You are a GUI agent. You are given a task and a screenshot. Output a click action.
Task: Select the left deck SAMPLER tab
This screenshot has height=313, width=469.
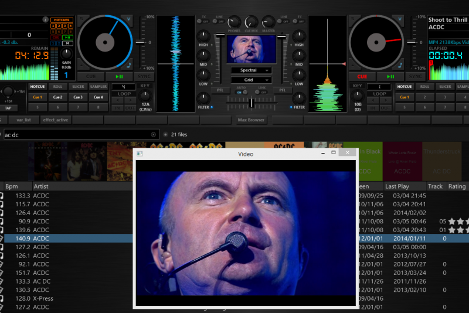coord(98,87)
